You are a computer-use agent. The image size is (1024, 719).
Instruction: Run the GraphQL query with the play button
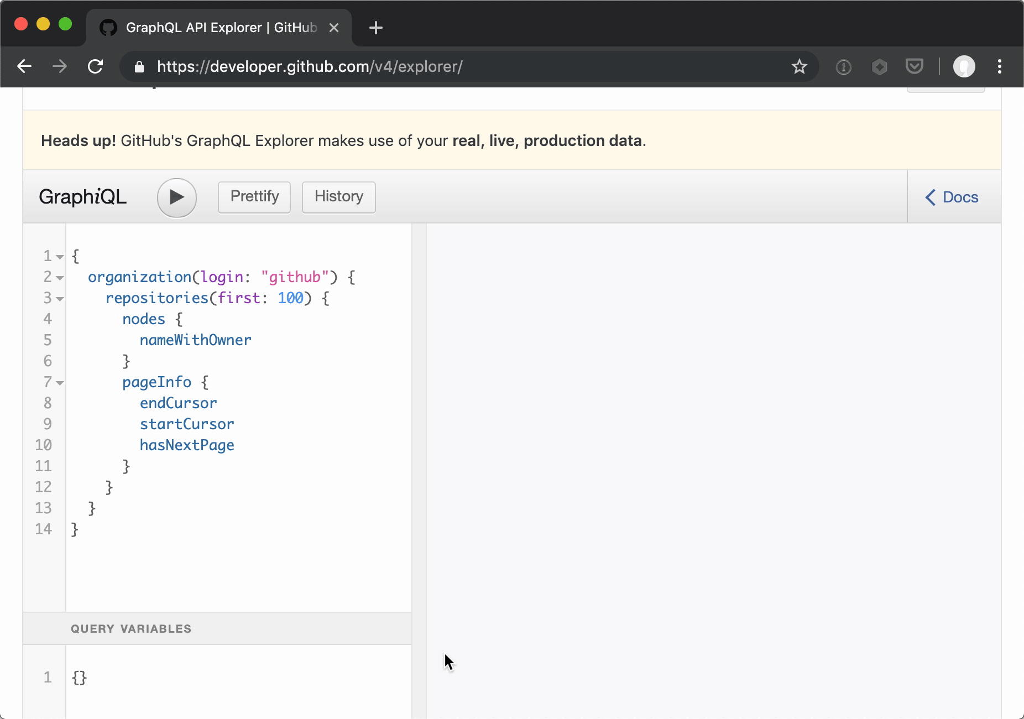tap(176, 197)
